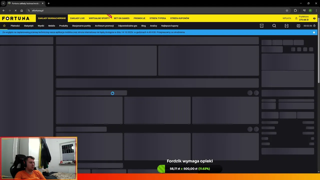Open the search magnifier icon
The height and width of the screenshot is (180, 320).
tap(274, 26)
